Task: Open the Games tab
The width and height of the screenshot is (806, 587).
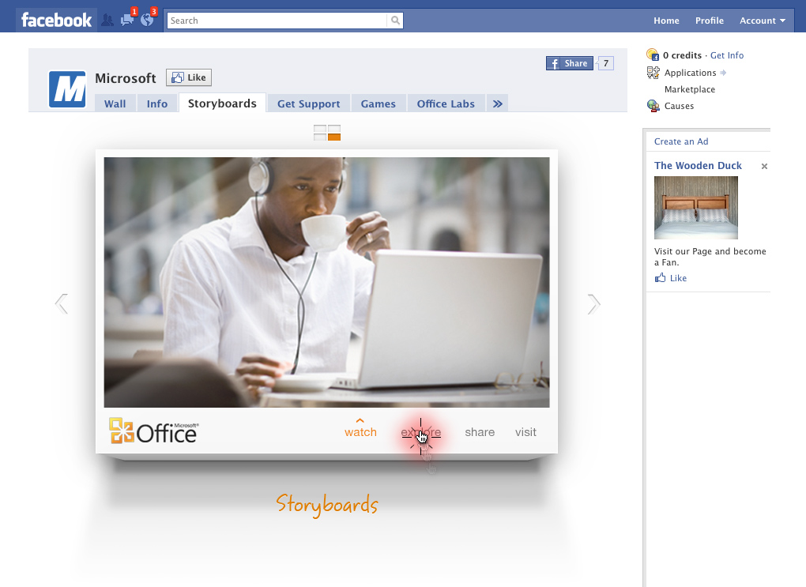Action: (x=379, y=103)
